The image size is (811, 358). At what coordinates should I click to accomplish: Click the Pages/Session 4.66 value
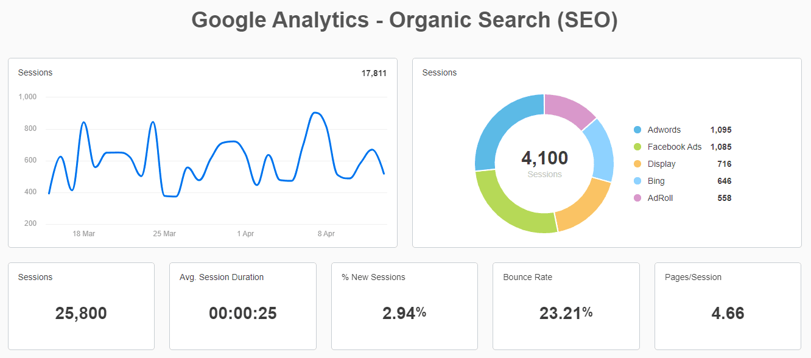(728, 314)
